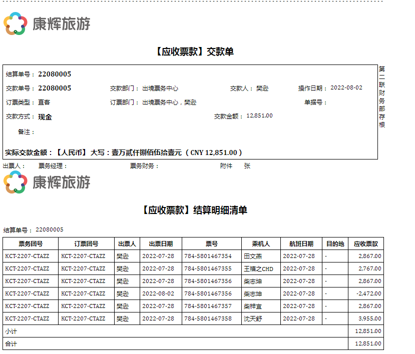Click the 附件 label

[226, 166]
